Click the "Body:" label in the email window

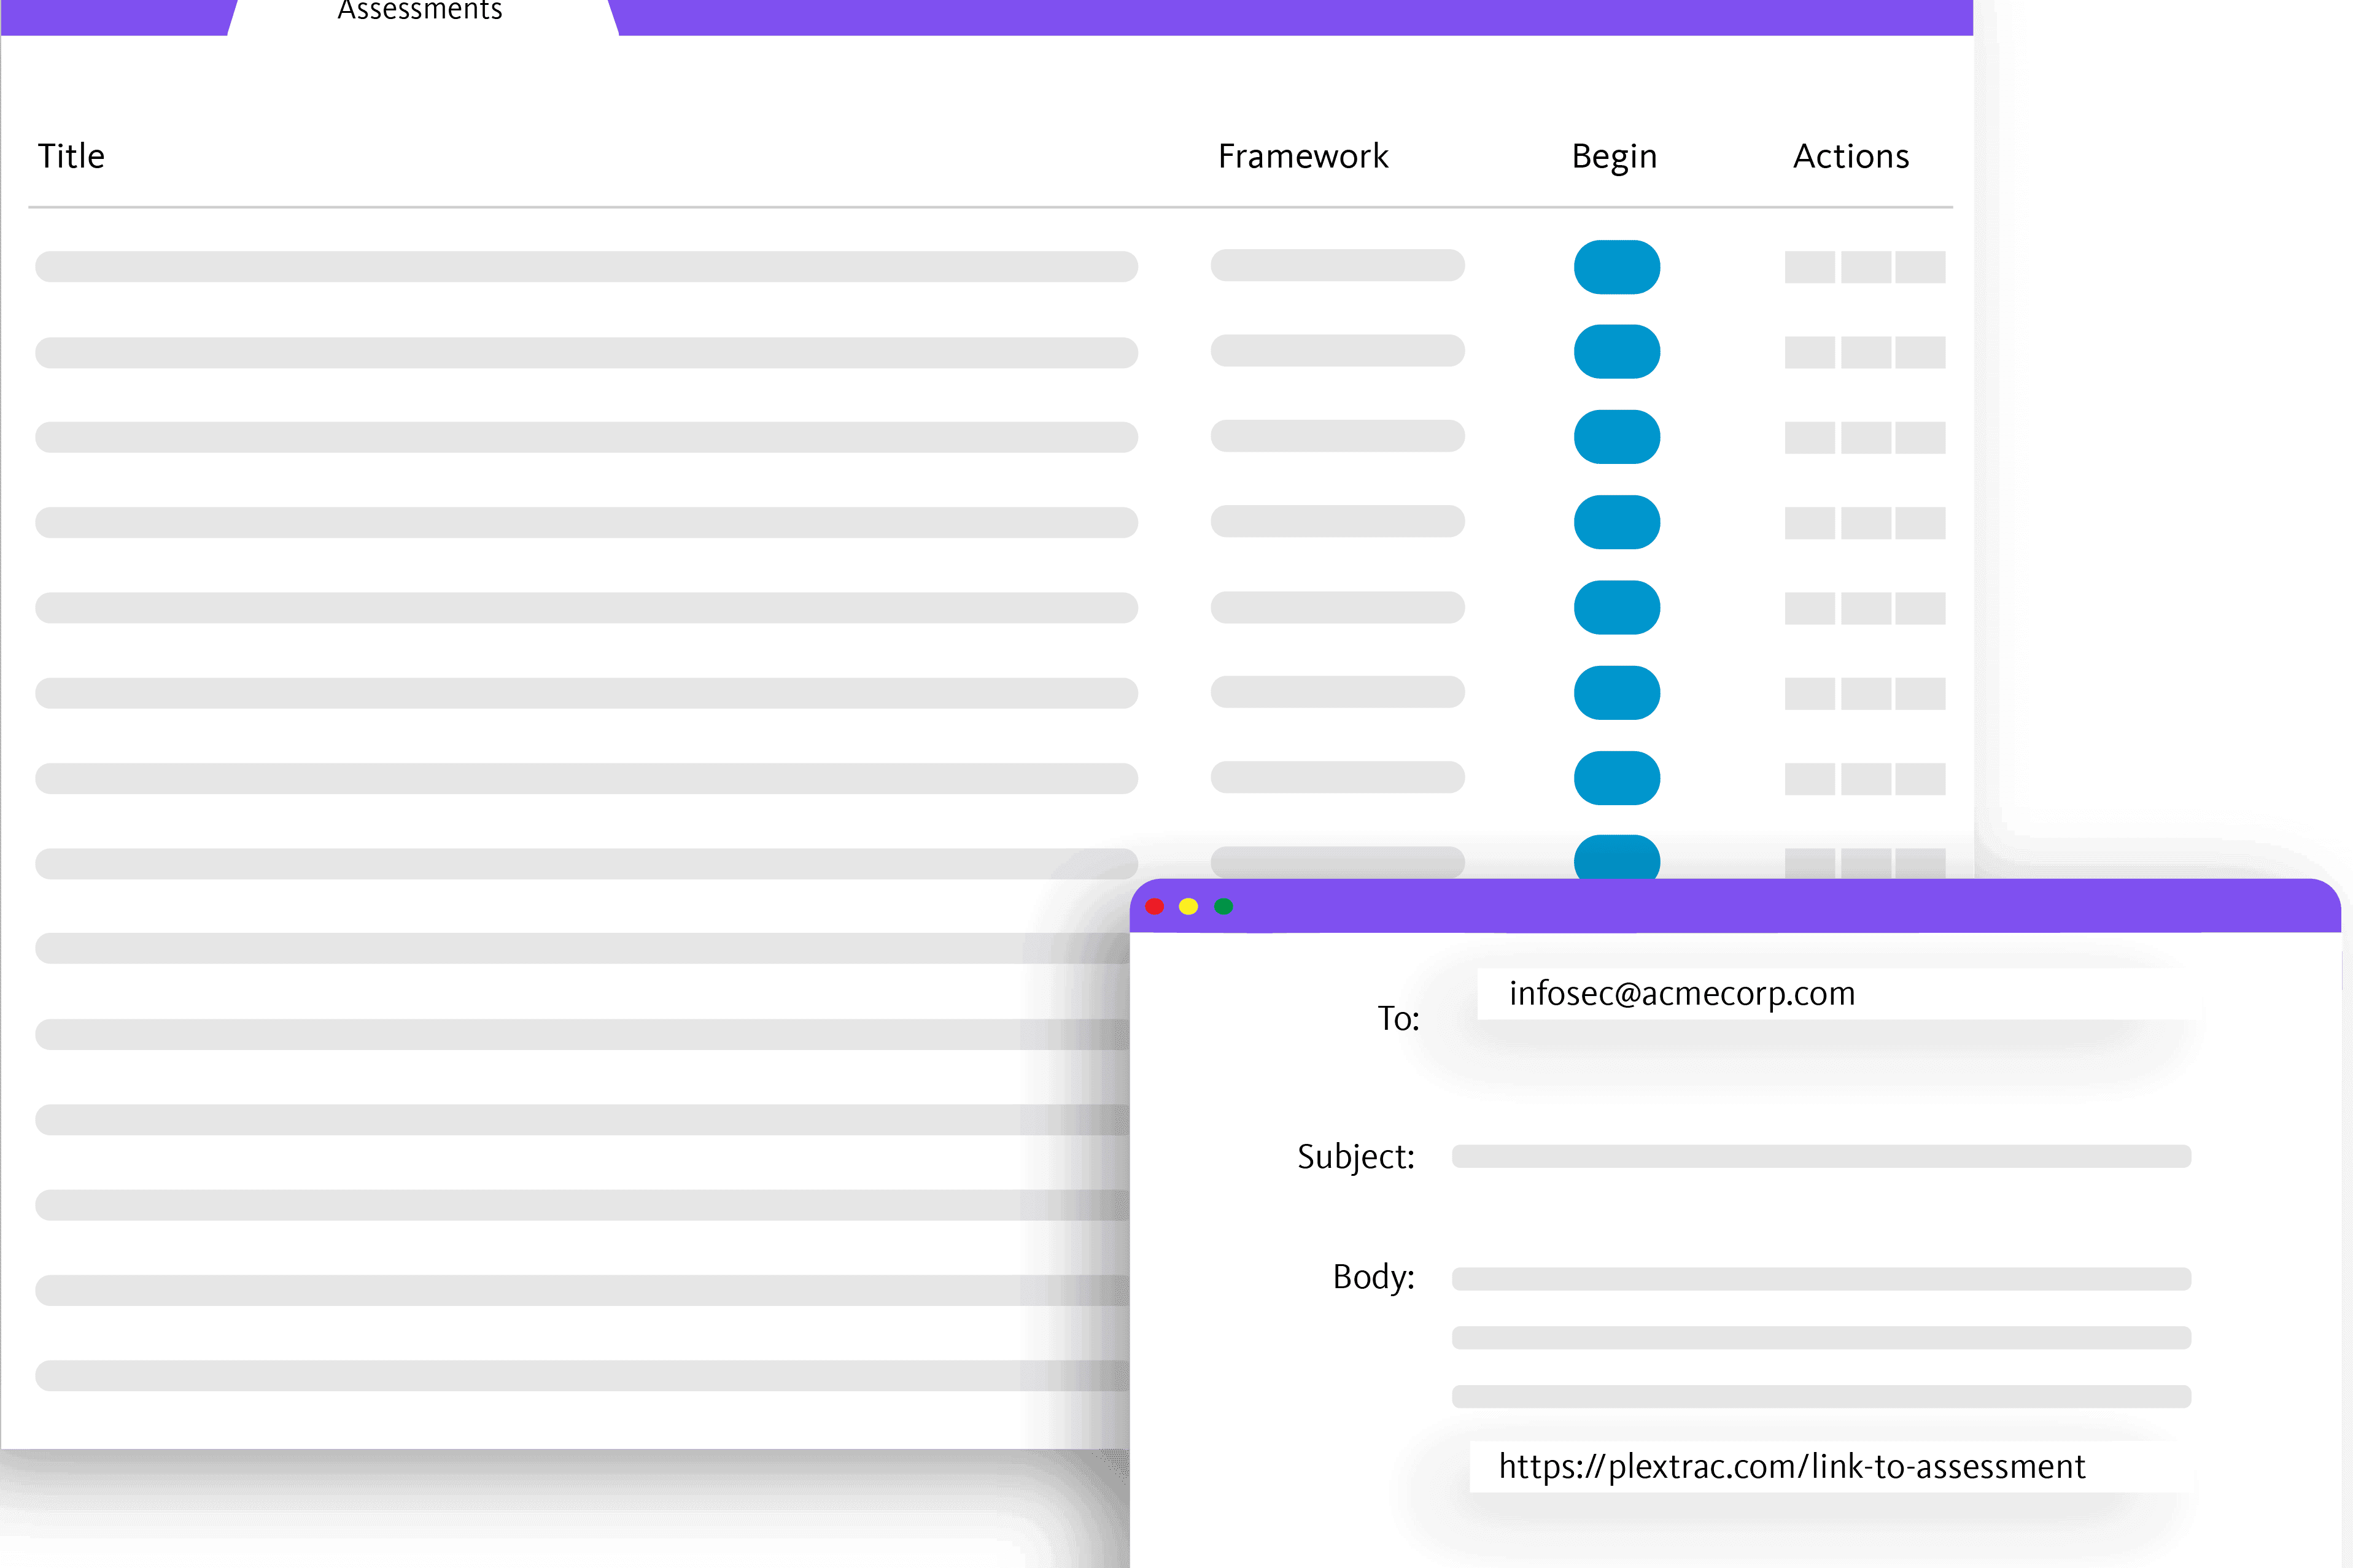coord(1374,1278)
